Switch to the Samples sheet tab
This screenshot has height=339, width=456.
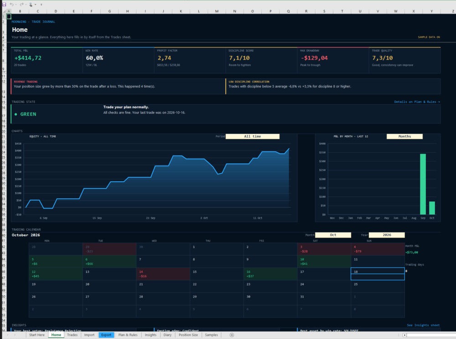(211, 335)
